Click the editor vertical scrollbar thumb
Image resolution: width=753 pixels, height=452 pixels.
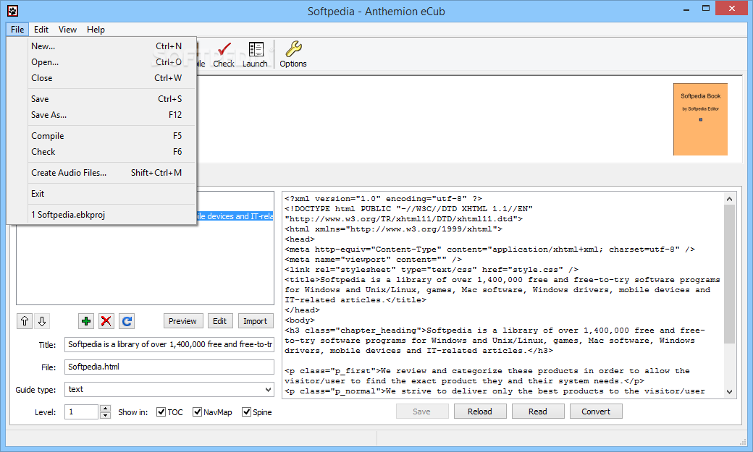click(x=730, y=274)
